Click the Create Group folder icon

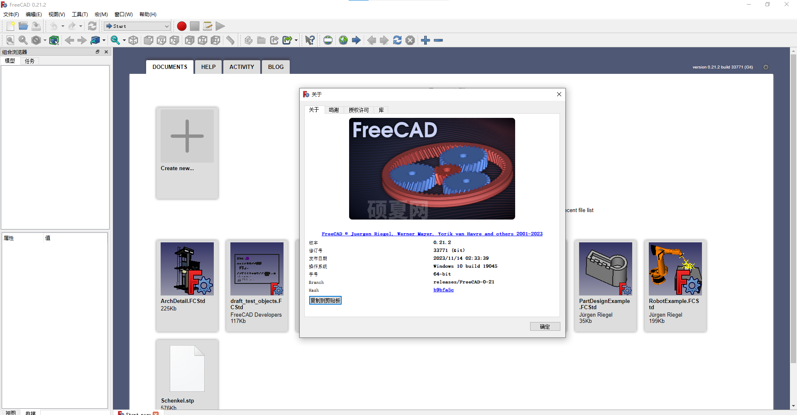pyautogui.click(x=261, y=40)
